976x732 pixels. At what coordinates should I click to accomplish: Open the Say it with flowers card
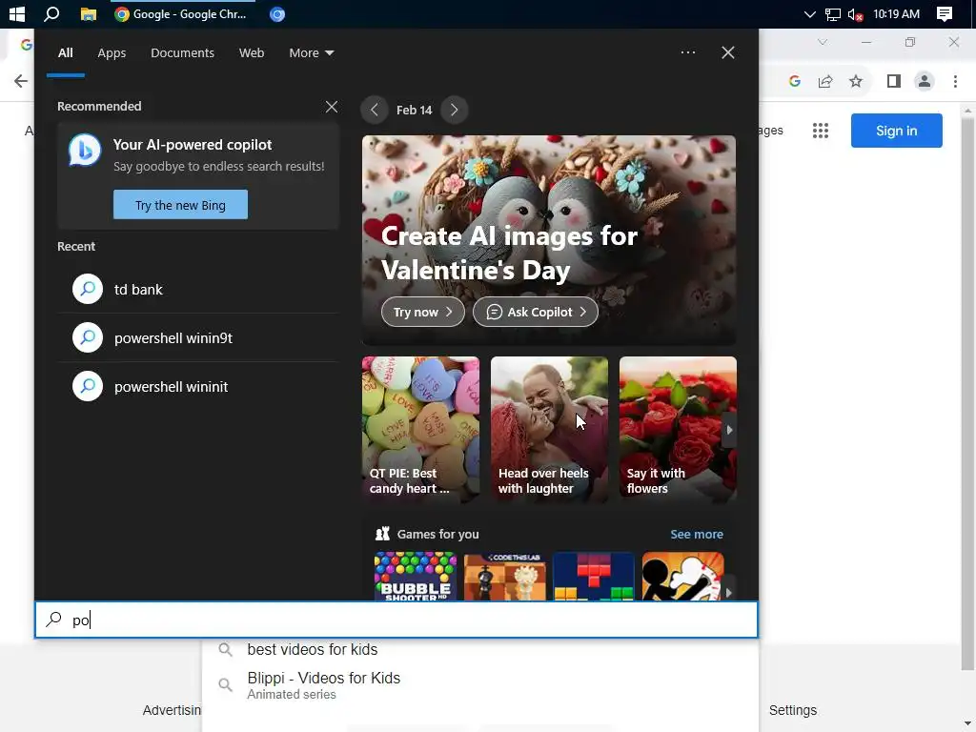(678, 429)
